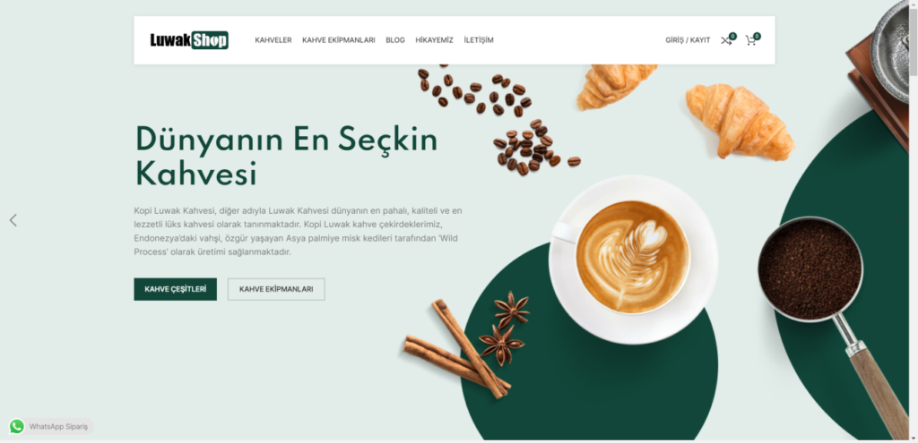Click the Dünyanın En Seçkin Kahvesi headline
This screenshot has height=443, width=918.
point(286,156)
